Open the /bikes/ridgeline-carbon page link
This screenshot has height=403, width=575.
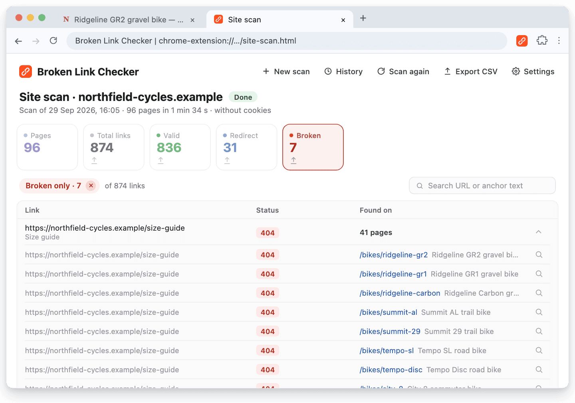(400, 293)
